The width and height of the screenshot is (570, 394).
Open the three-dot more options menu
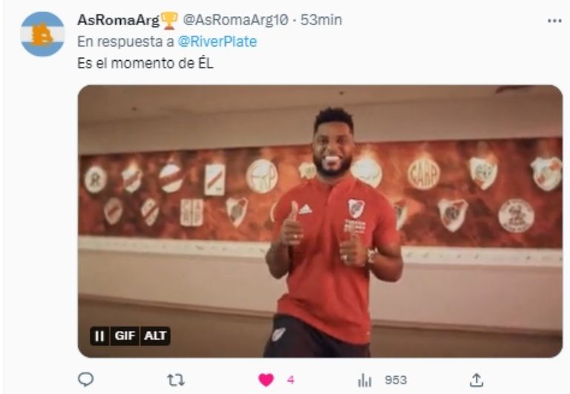pos(554,21)
